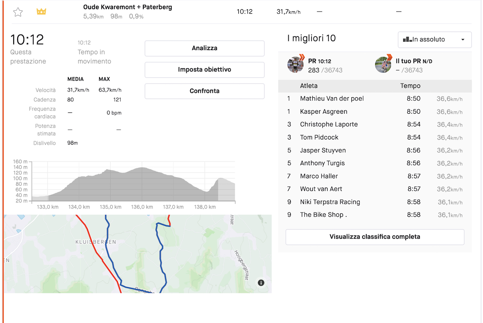483x323 pixels.
Task: Click the Imposta obiettivo button
Action: [x=204, y=70]
